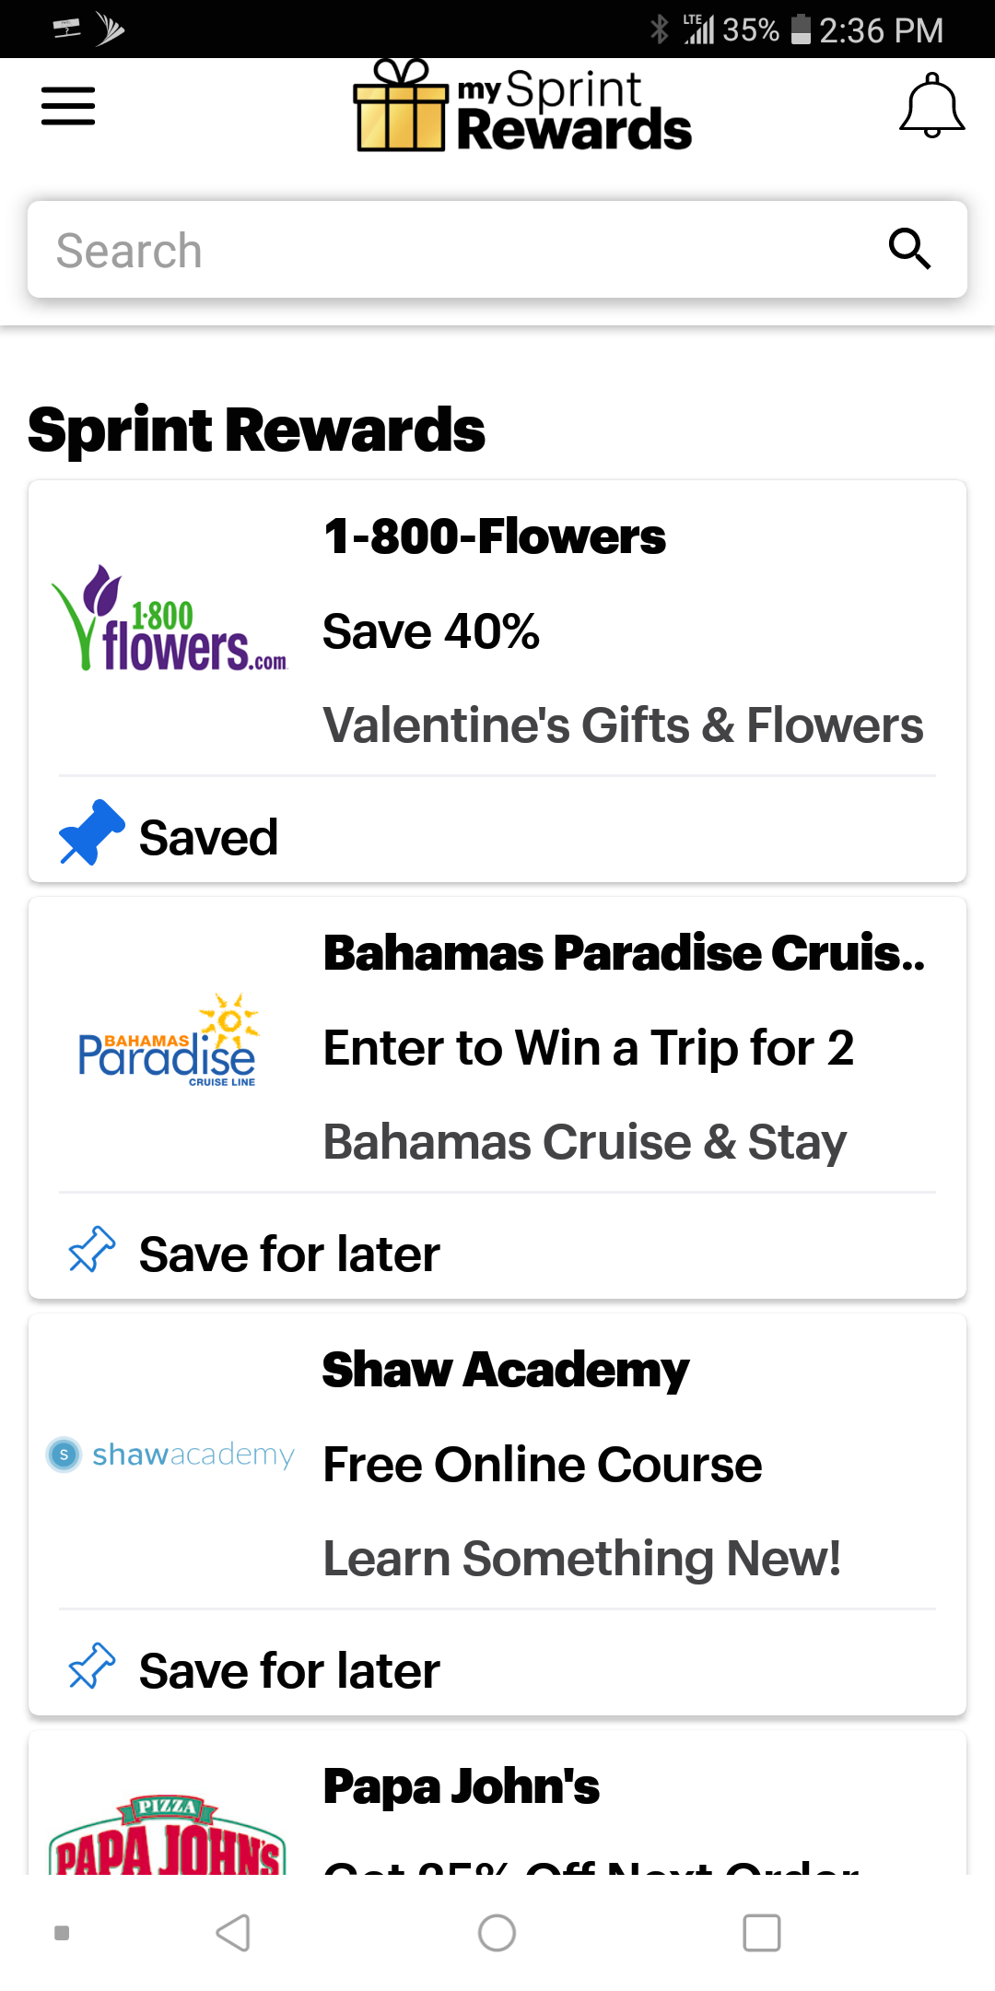Pin the Bahamas Paradise Cruise offer

(x=91, y=1251)
